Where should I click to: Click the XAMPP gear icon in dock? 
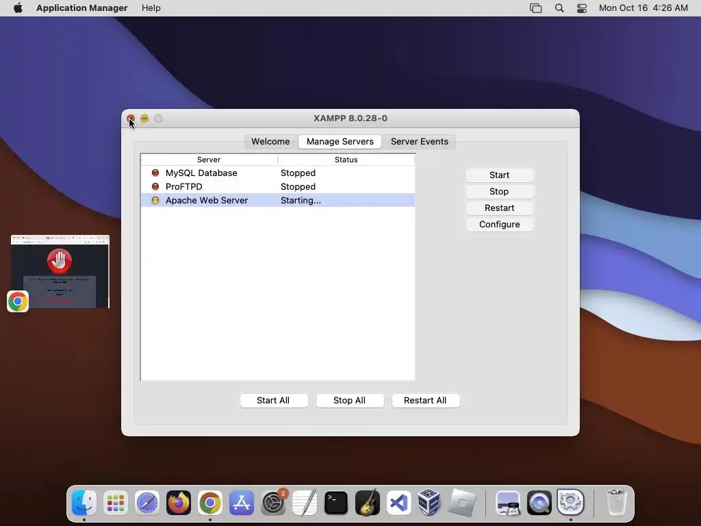coord(570,503)
